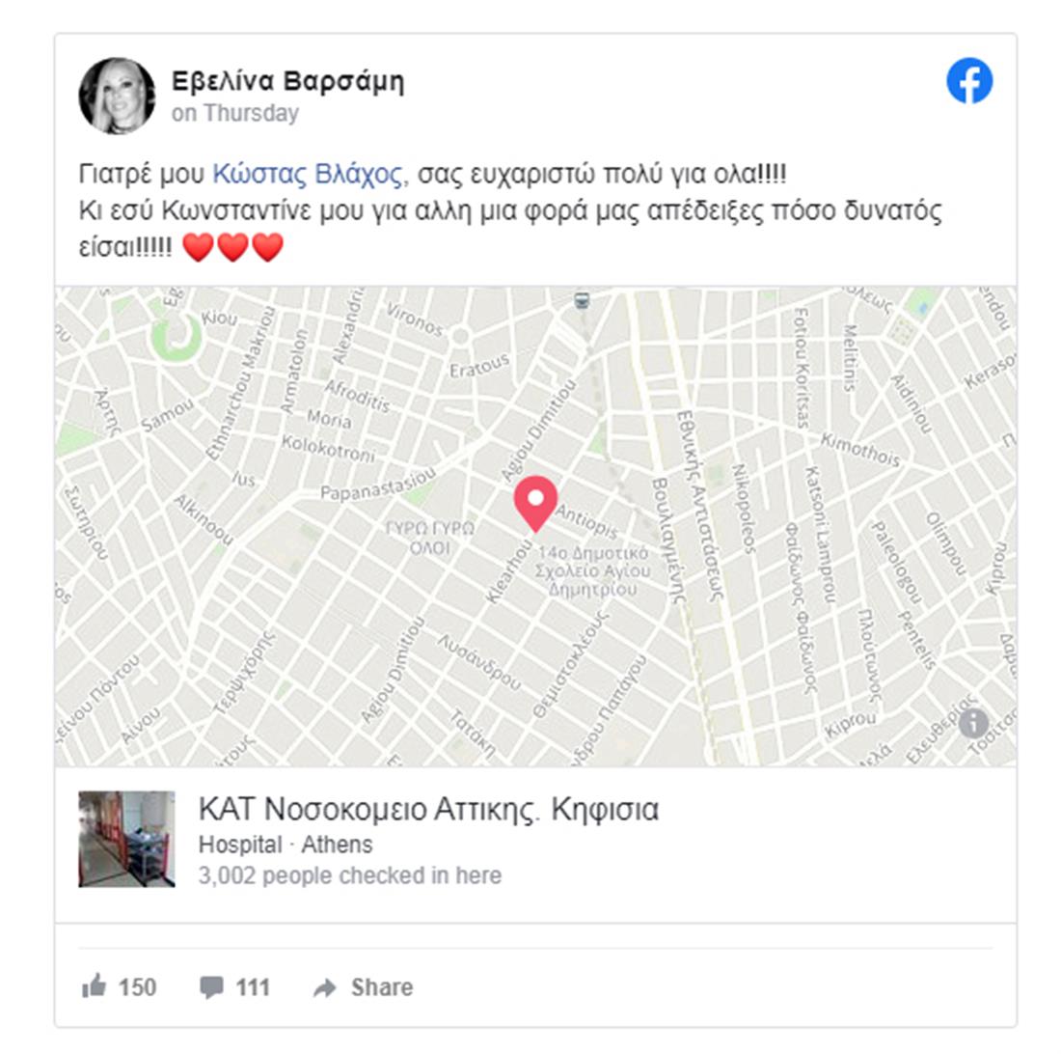This screenshot has height=1054, width=1061.
Task: Click the 'Hospital · Athens' category text
Action: (286, 845)
